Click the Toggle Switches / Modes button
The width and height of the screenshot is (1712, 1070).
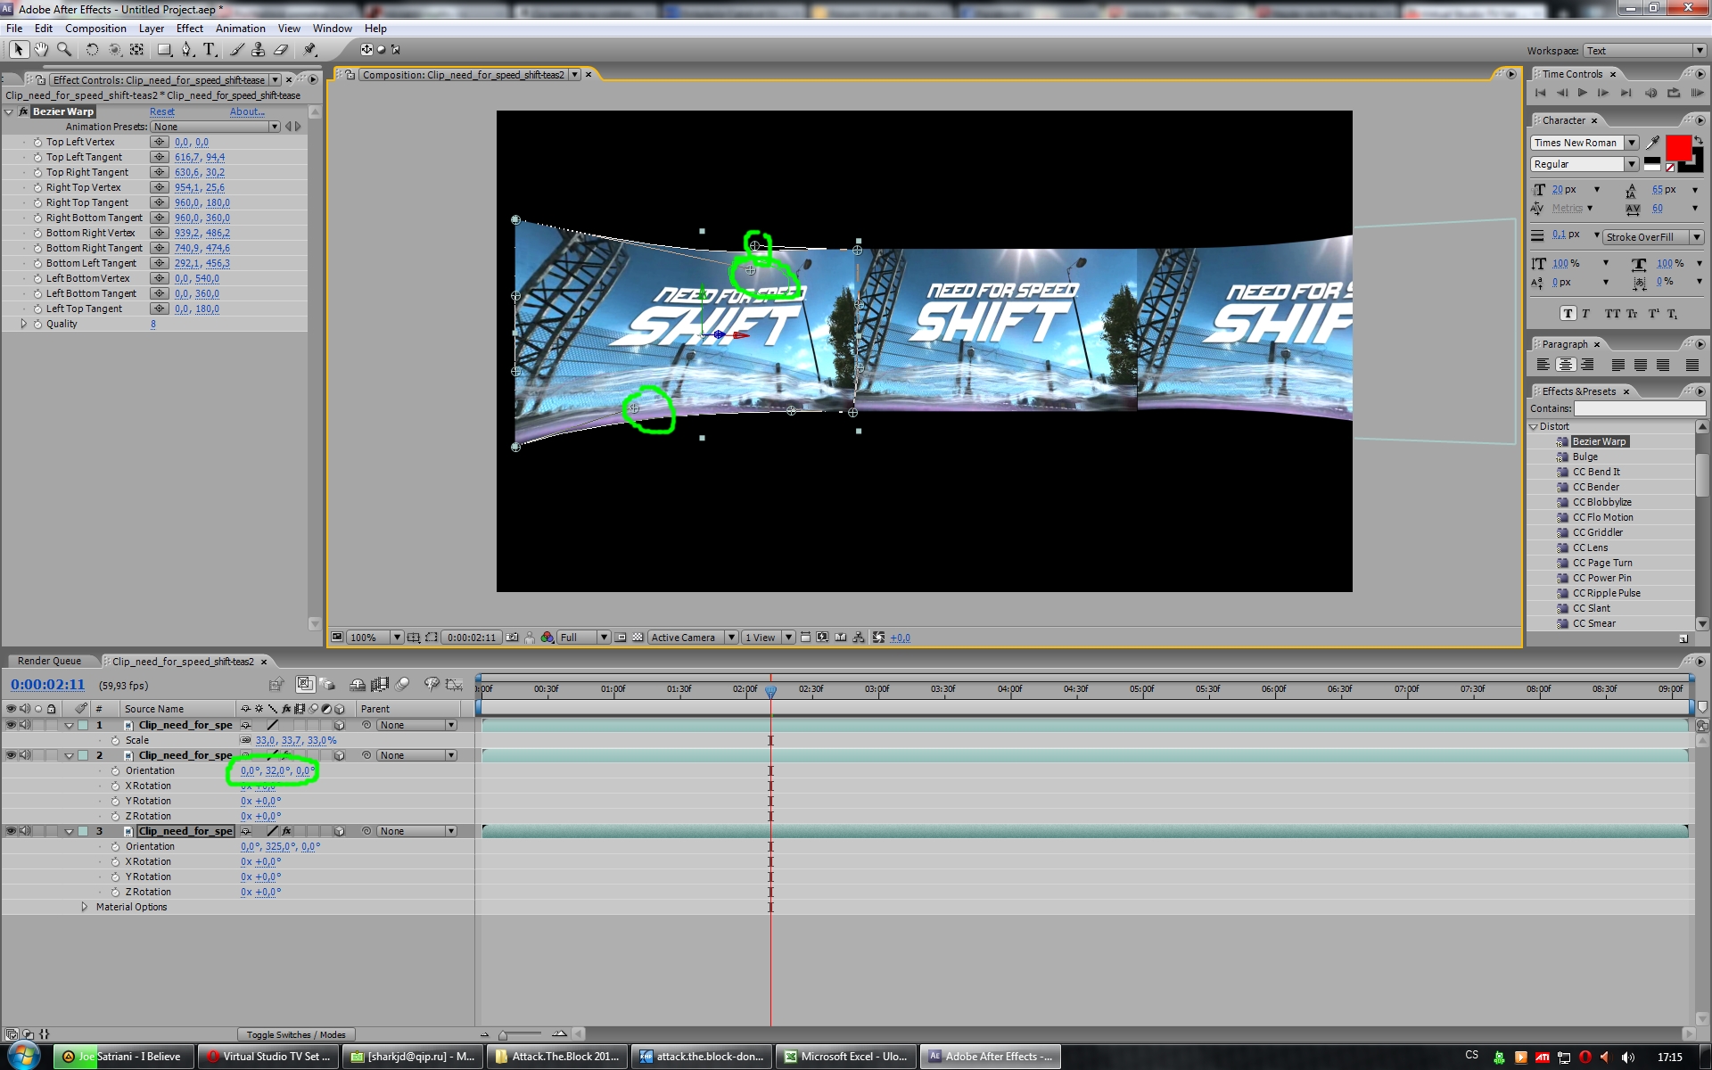[x=296, y=1034]
